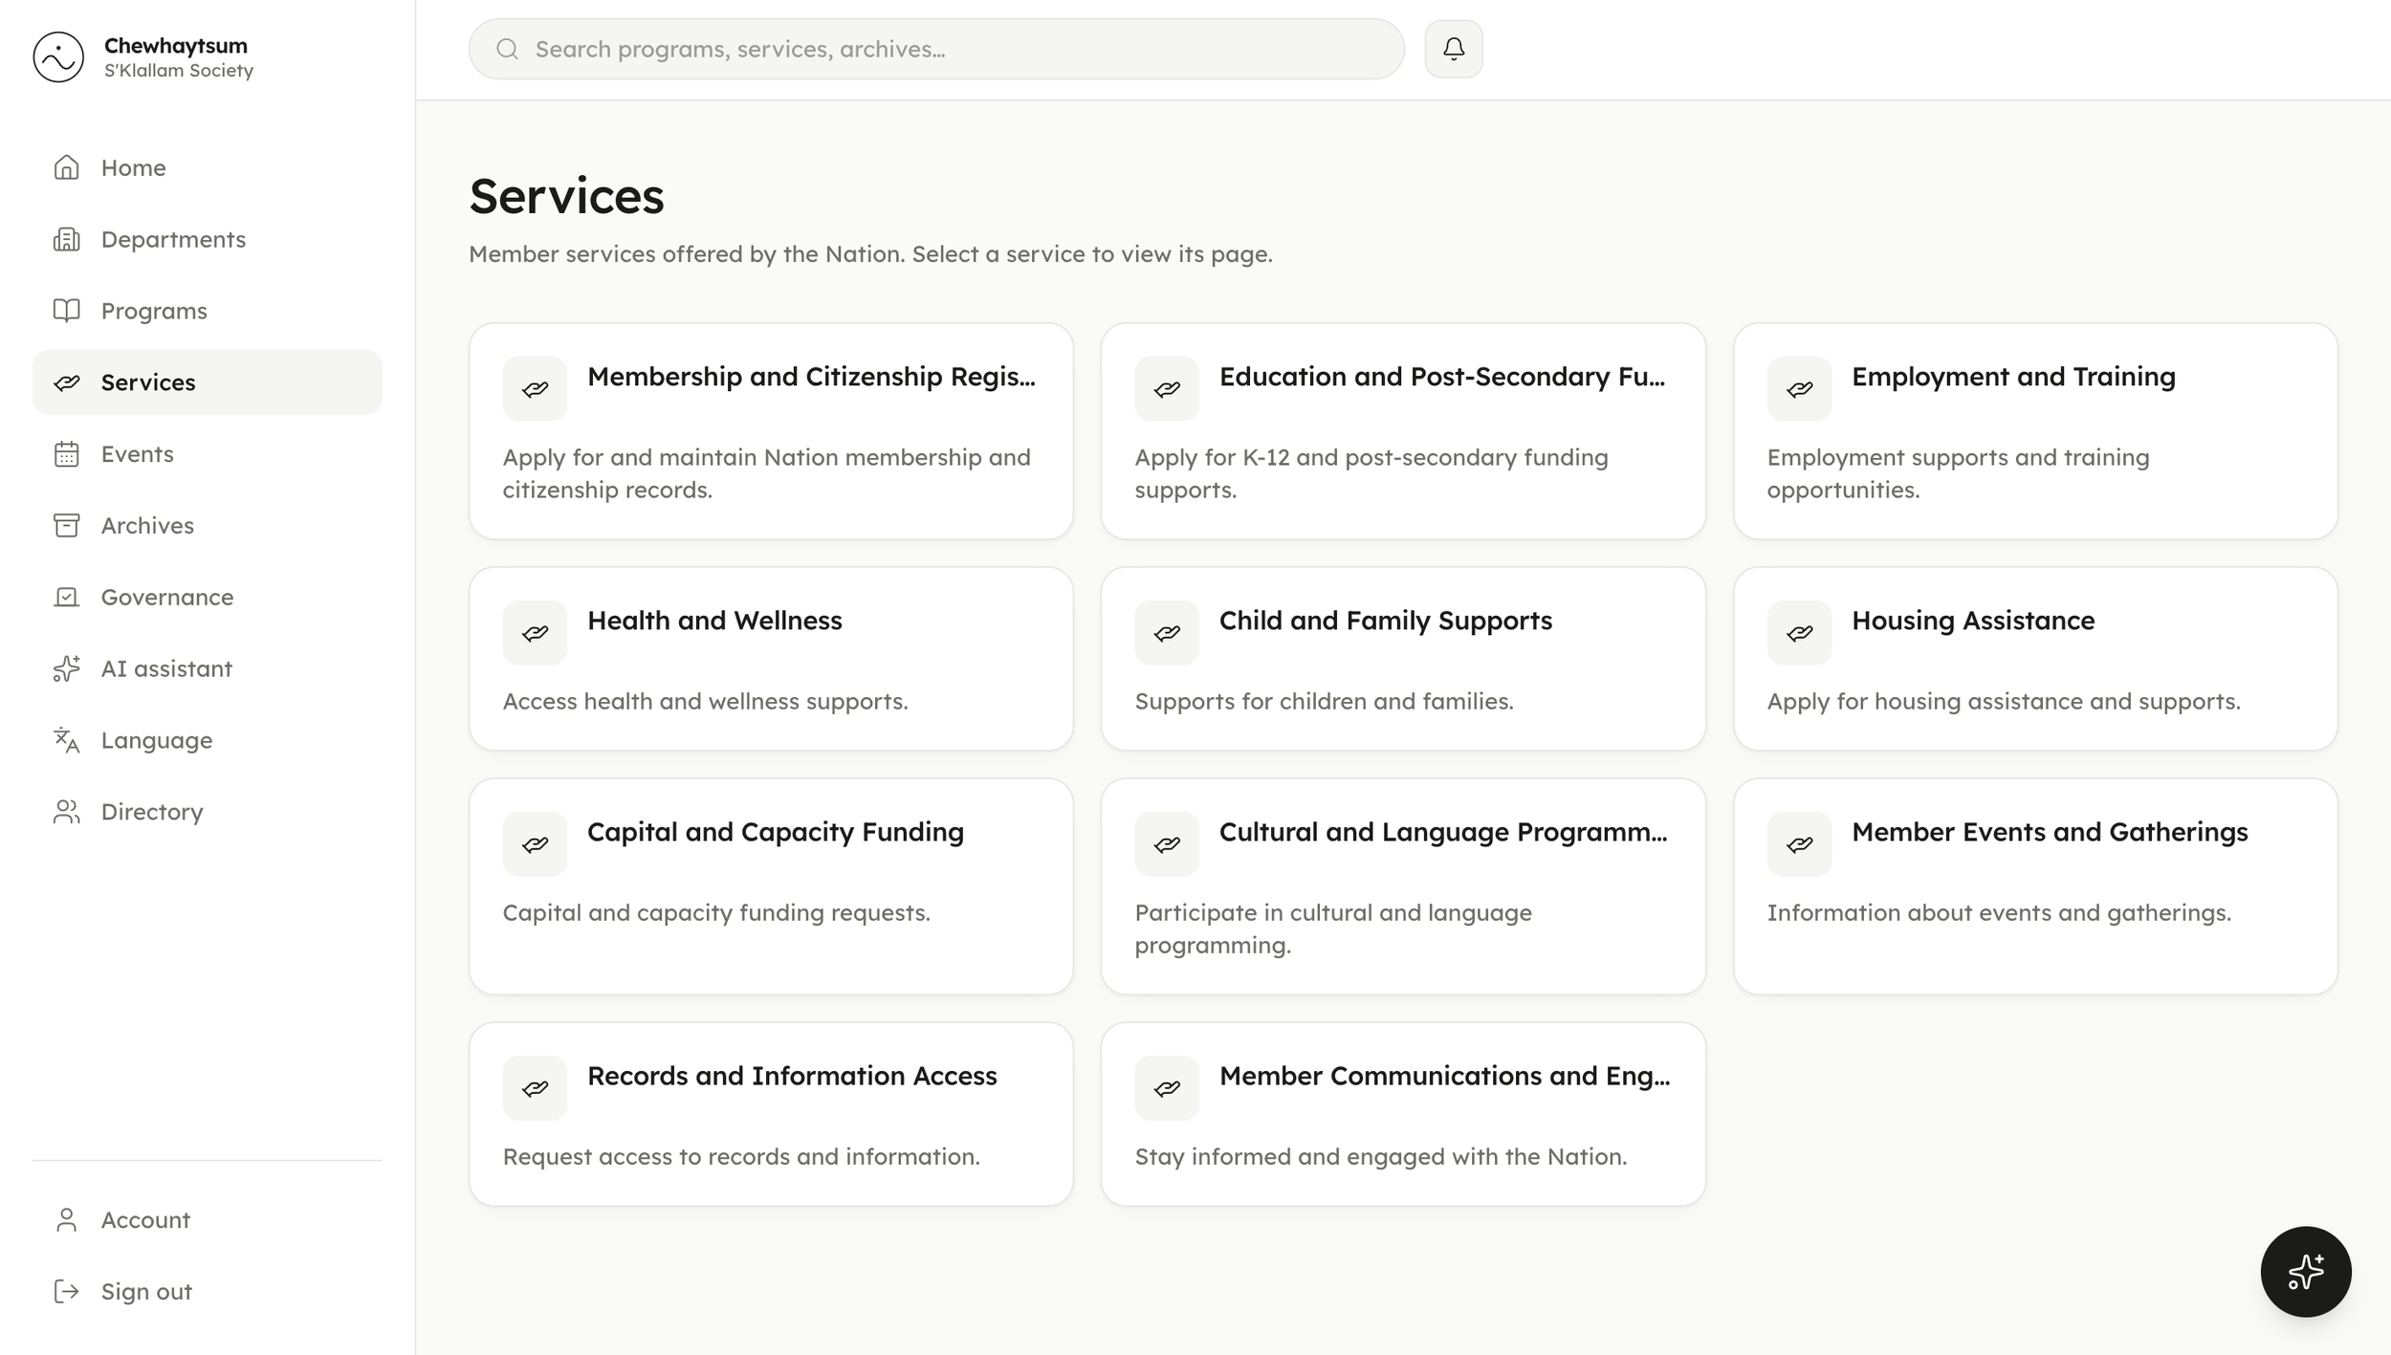
Task: Click the Education and Post-Secondary card icon
Action: click(x=1167, y=389)
